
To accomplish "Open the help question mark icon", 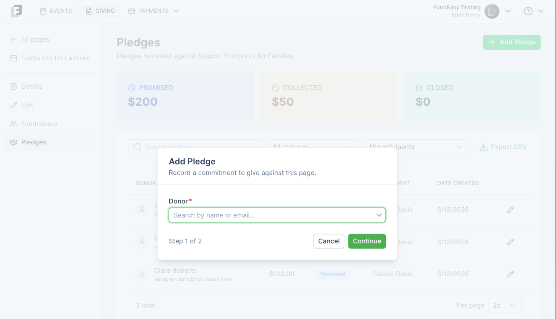I will (x=528, y=11).
